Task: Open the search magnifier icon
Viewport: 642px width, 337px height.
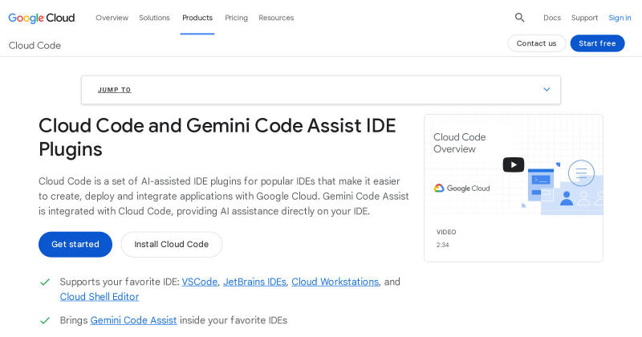Action: pos(519,18)
